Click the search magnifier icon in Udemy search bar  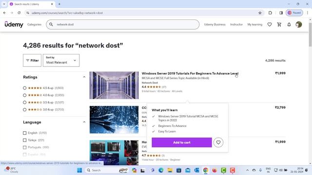(x=51, y=24)
